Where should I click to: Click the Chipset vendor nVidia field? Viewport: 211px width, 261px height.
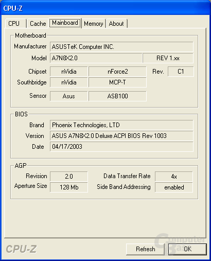click(x=69, y=72)
